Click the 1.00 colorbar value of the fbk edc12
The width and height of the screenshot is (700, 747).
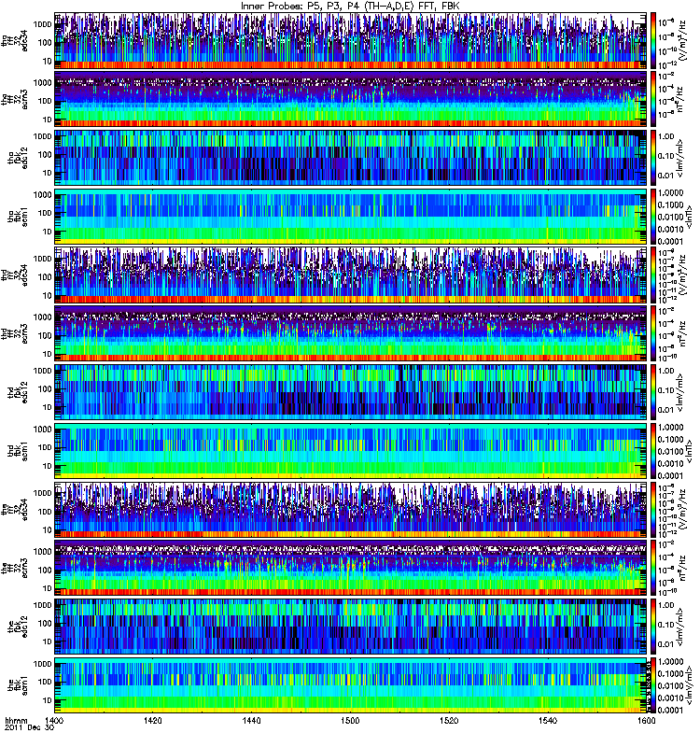pos(665,605)
